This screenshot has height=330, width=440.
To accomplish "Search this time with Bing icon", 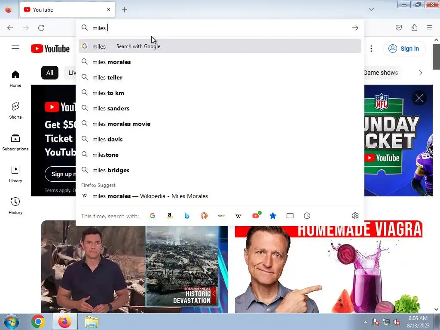I will [187, 216].
